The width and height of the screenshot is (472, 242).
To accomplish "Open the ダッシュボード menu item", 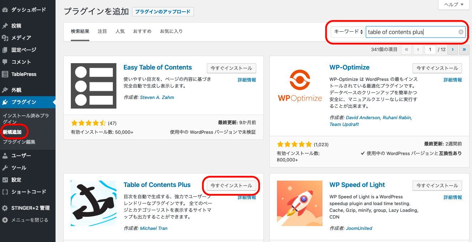I will pyautogui.click(x=28, y=10).
